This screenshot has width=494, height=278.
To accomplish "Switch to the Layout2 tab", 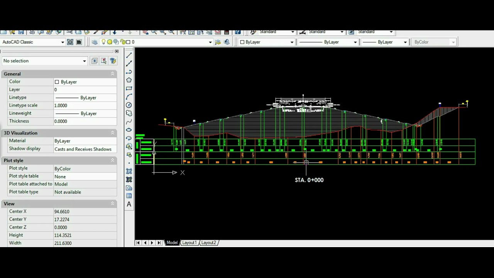I will point(208,242).
